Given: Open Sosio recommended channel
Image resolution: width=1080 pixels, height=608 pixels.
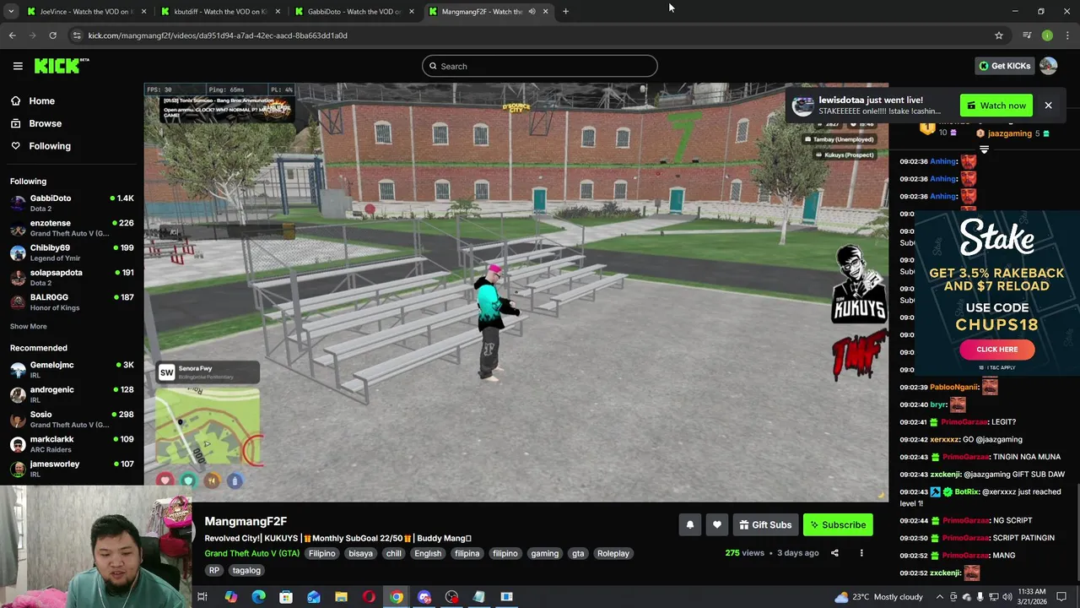Looking at the screenshot, I should point(72,419).
